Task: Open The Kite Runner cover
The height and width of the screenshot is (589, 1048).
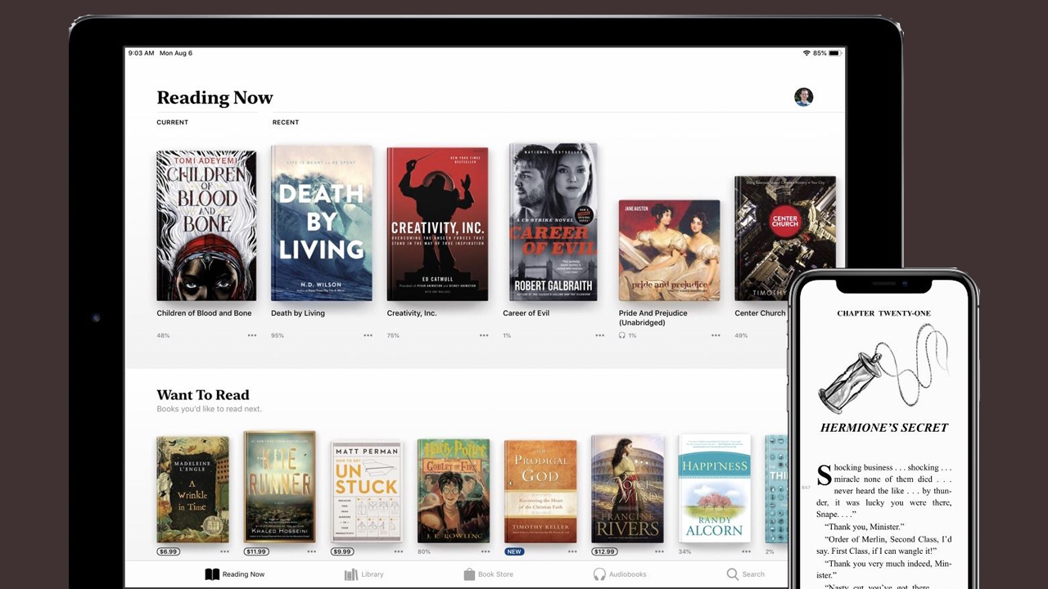Action: pyautogui.click(x=280, y=487)
